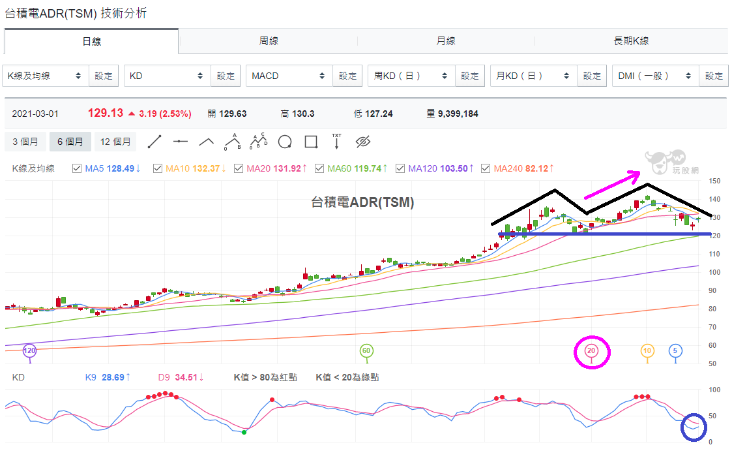
Task: Select the 3 個月 time range
Action: [x=25, y=142]
